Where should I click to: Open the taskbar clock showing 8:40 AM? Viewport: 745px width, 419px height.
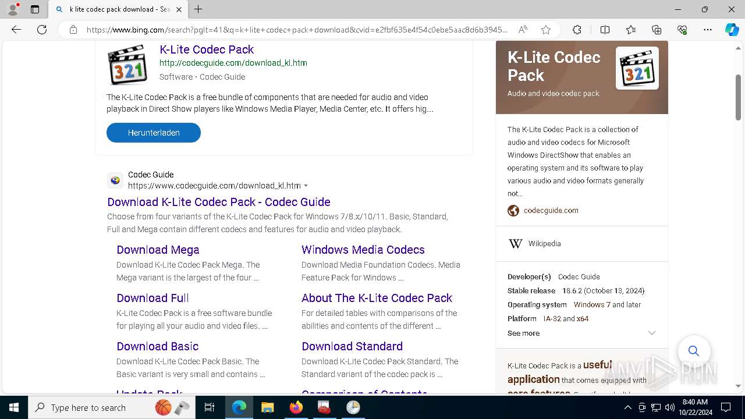695,407
